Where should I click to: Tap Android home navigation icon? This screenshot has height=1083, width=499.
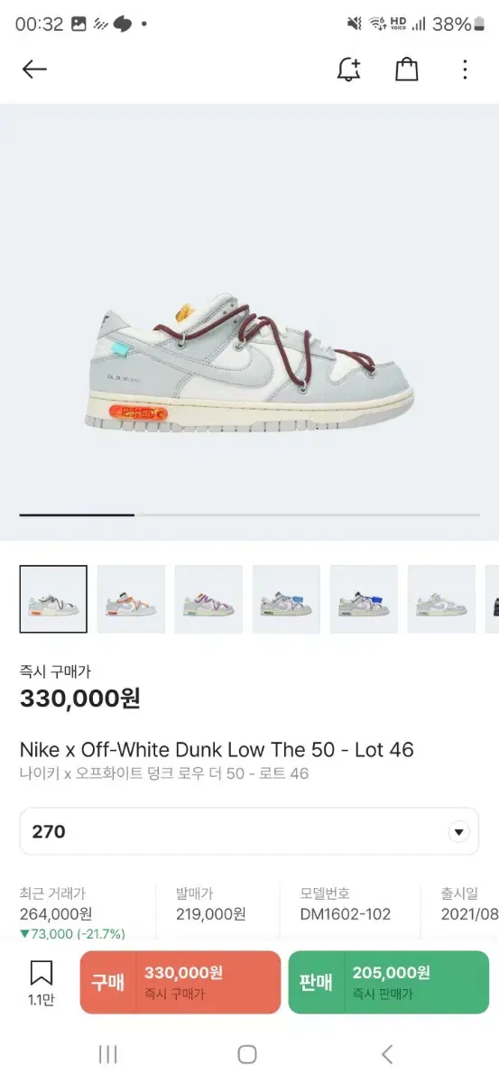coord(247,1054)
